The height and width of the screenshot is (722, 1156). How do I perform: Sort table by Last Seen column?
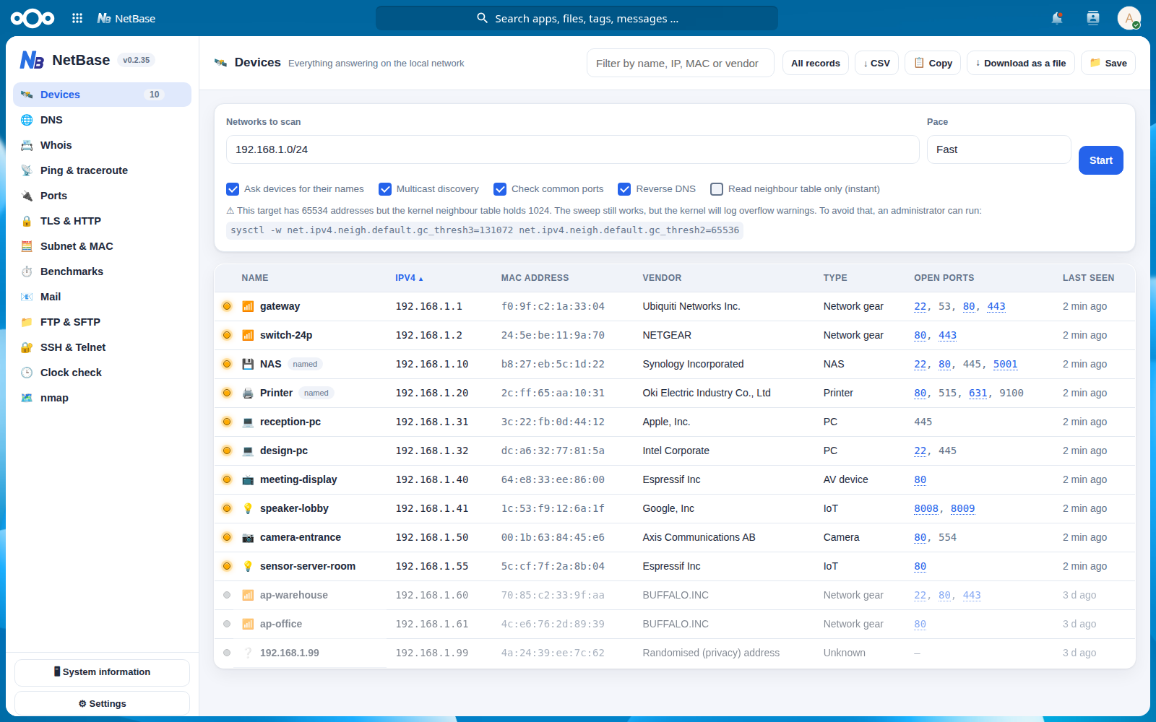click(1088, 278)
